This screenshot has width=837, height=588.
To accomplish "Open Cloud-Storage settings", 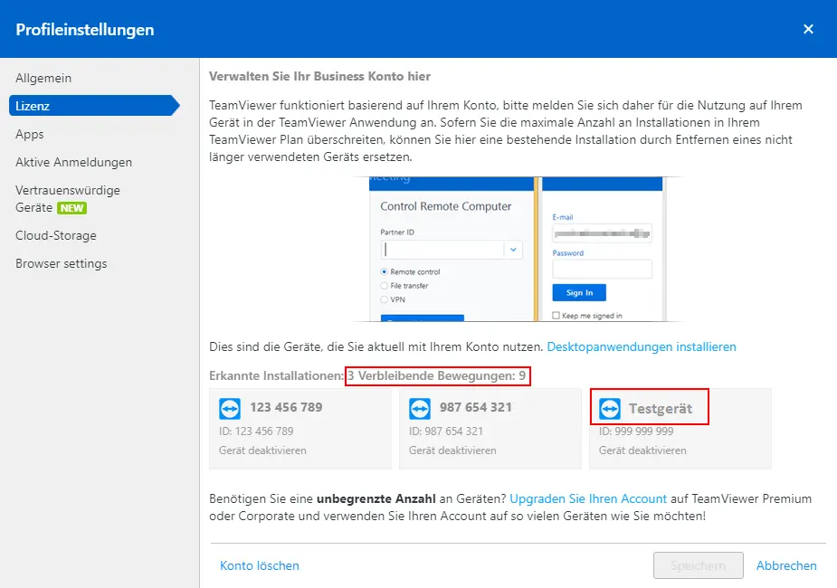I will point(56,235).
